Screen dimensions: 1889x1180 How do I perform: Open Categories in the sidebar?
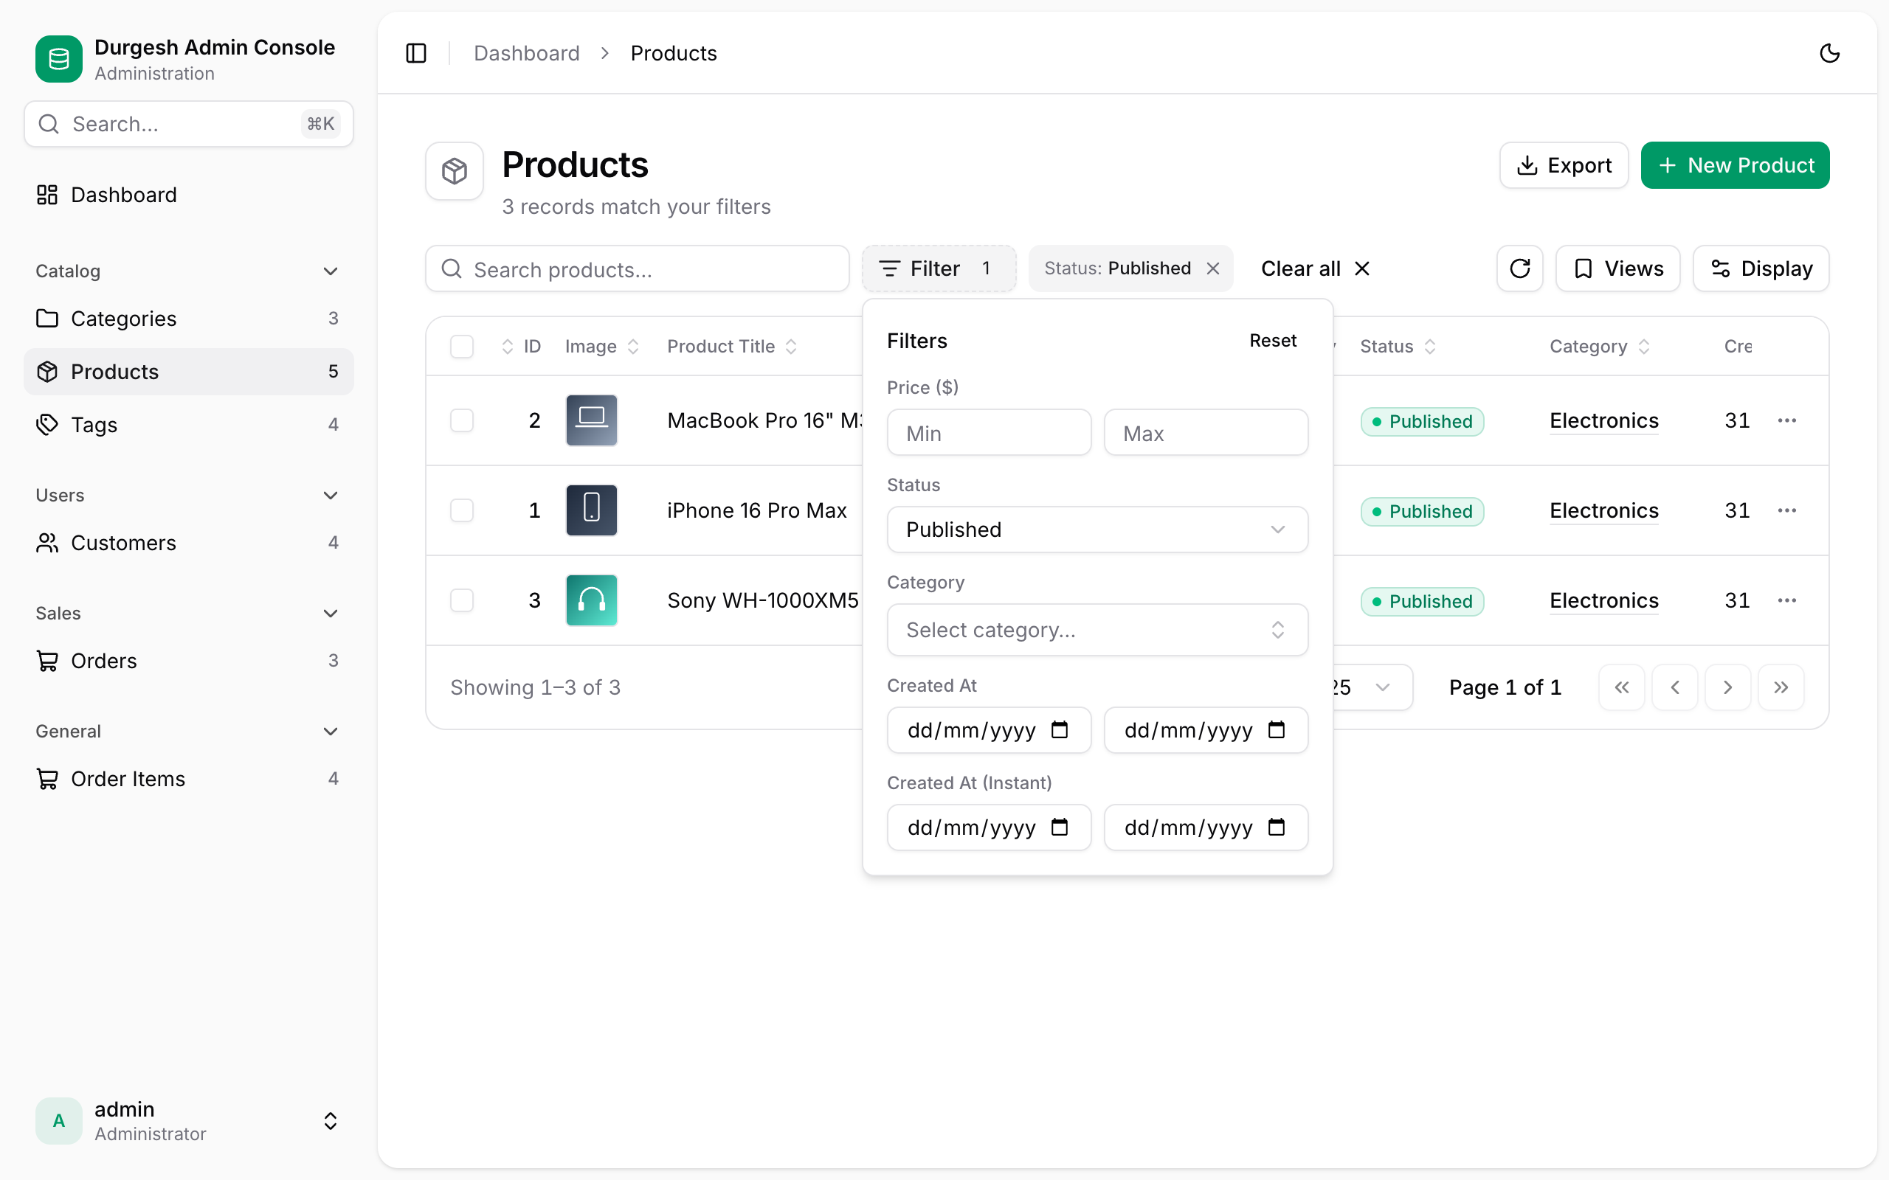tap(188, 319)
